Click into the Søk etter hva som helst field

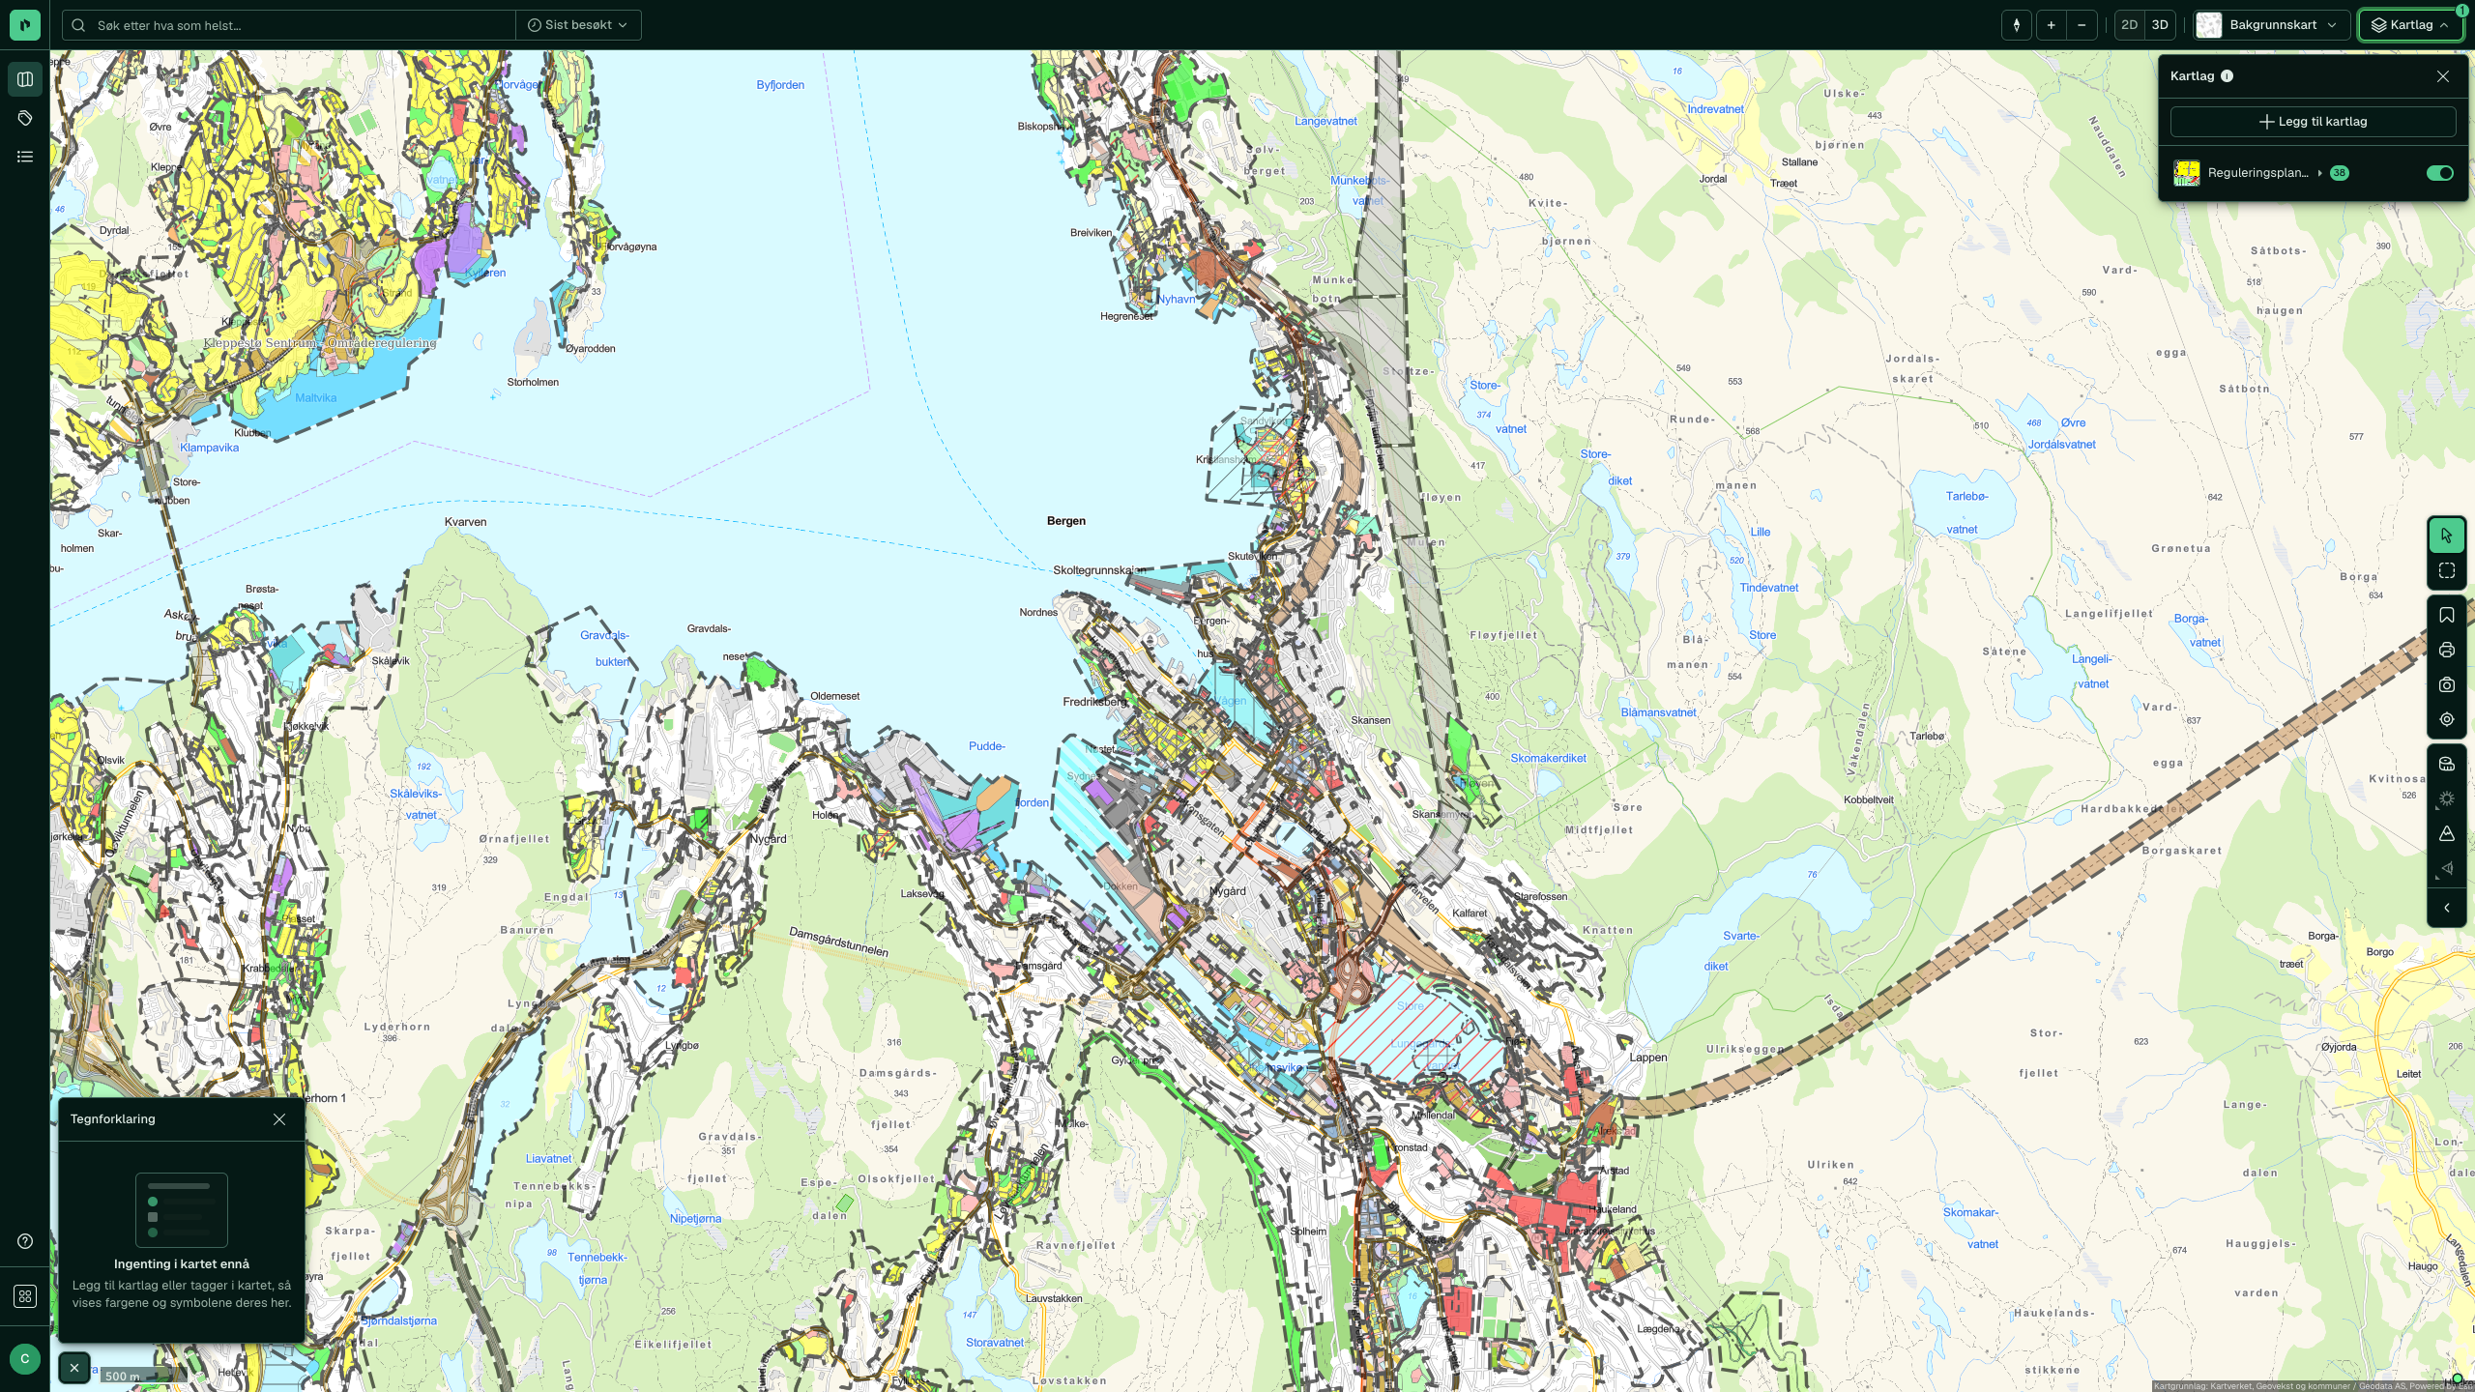[288, 25]
